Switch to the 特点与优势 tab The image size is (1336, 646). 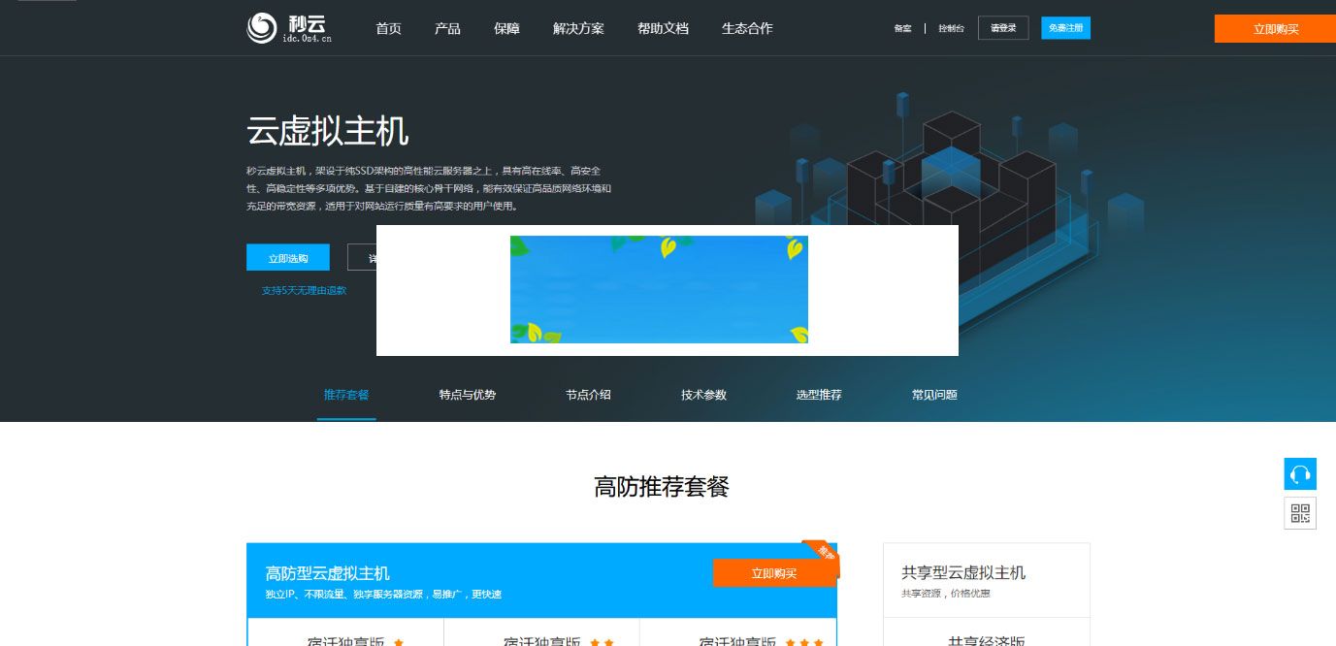pyautogui.click(x=467, y=395)
